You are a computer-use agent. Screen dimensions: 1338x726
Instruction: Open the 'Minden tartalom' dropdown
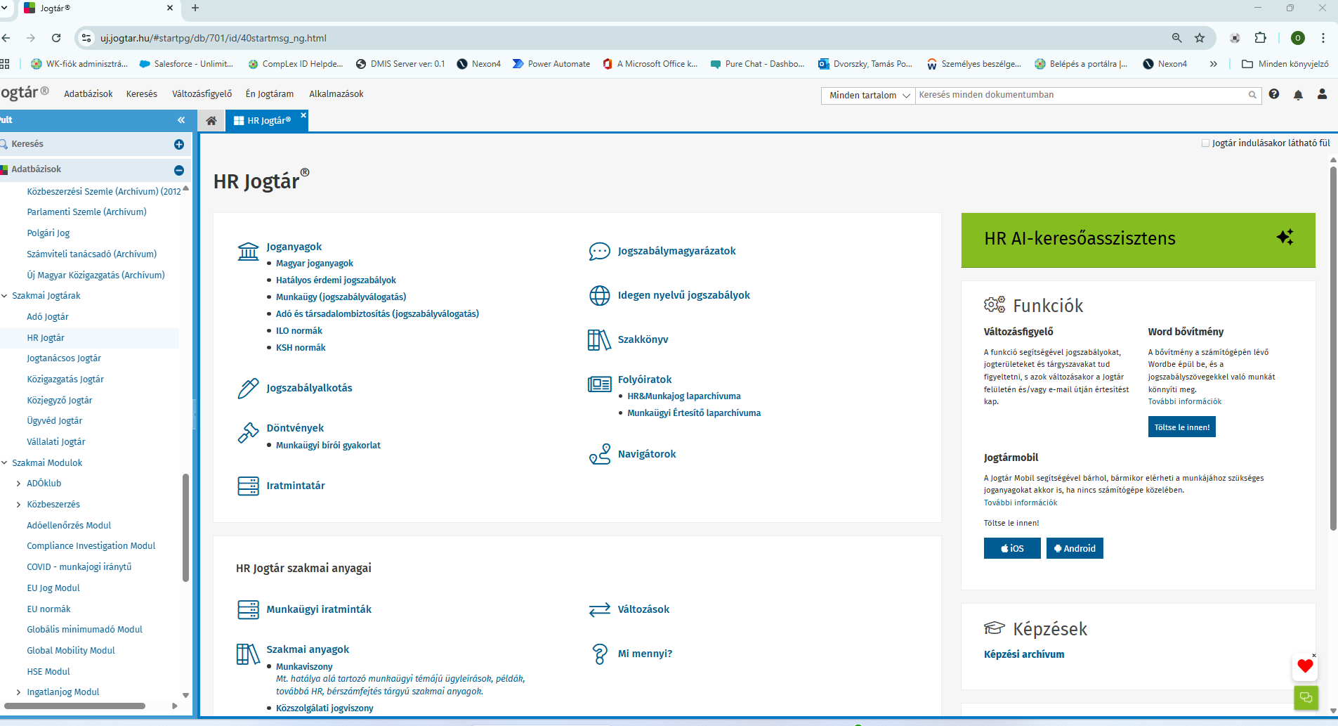[869, 96]
